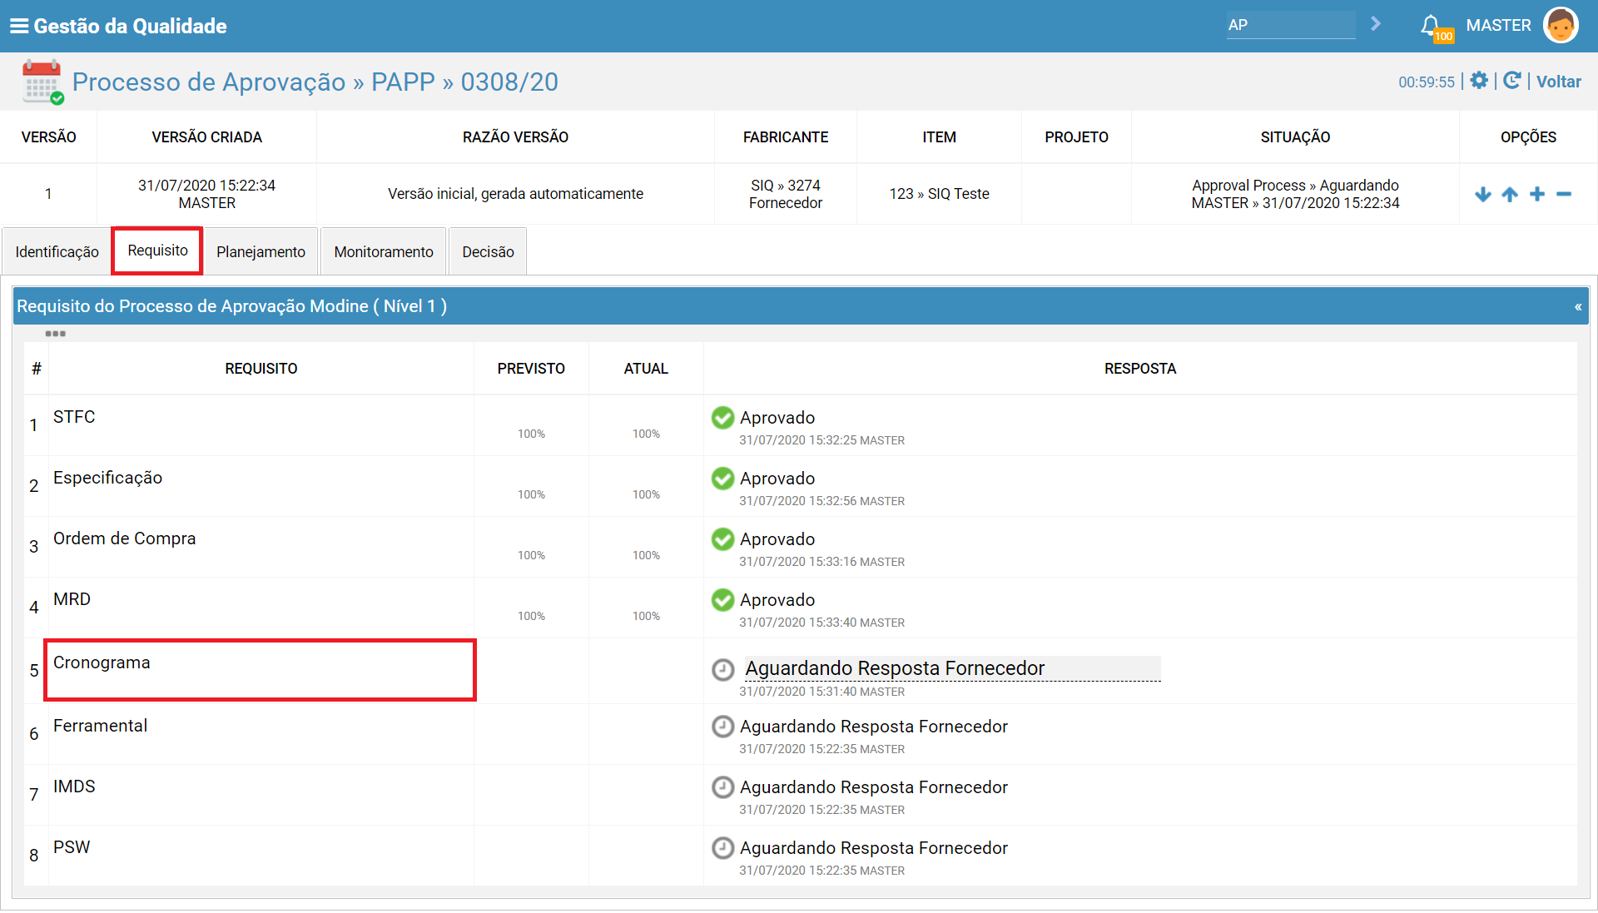This screenshot has width=1598, height=913.
Task: Click the IMDS requirement name
Action: click(x=74, y=786)
